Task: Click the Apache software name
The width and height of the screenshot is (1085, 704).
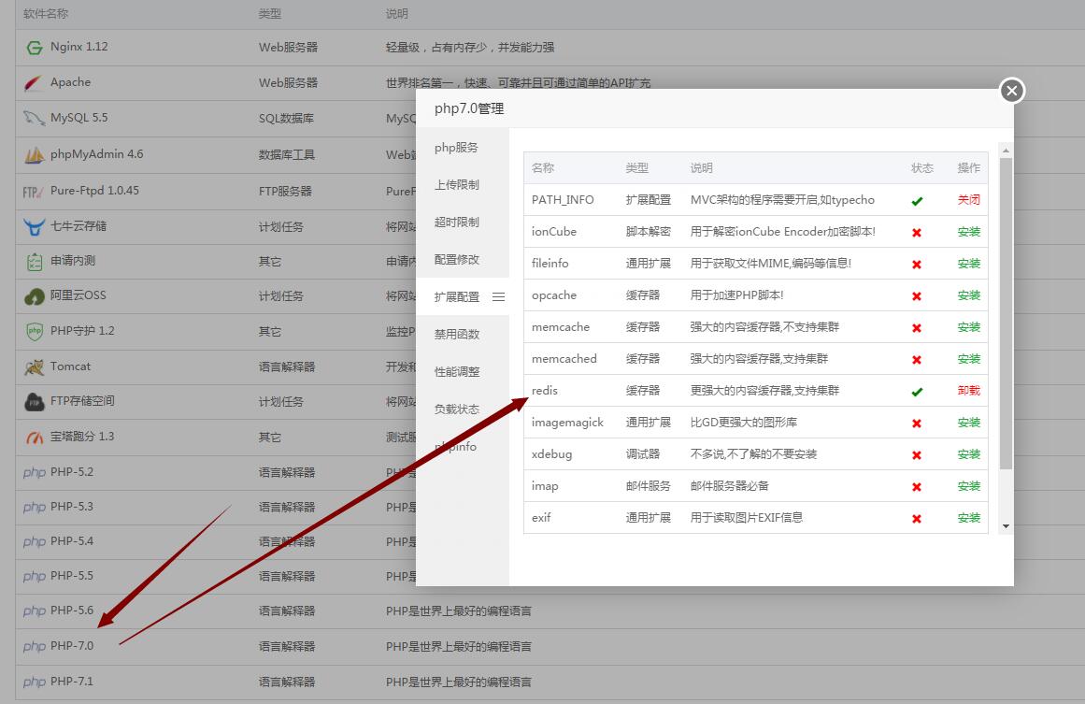Action: [71, 82]
